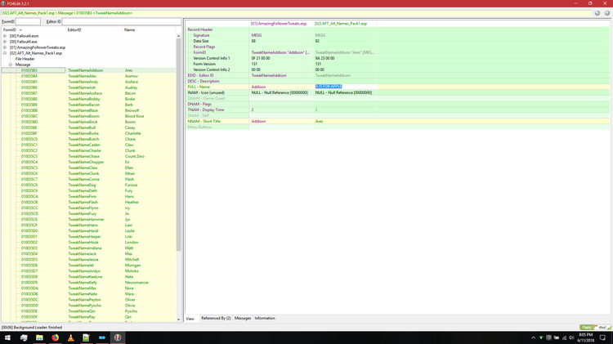613x344 pixels.
Task: Select the TNAM - Display Time row
Action: pos(397,109)
